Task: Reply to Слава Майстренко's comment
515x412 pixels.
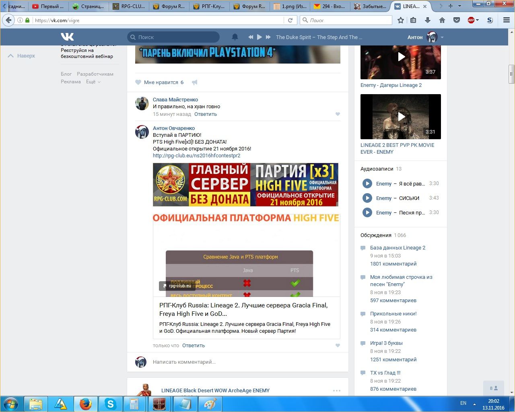Action: pos(205,114)
